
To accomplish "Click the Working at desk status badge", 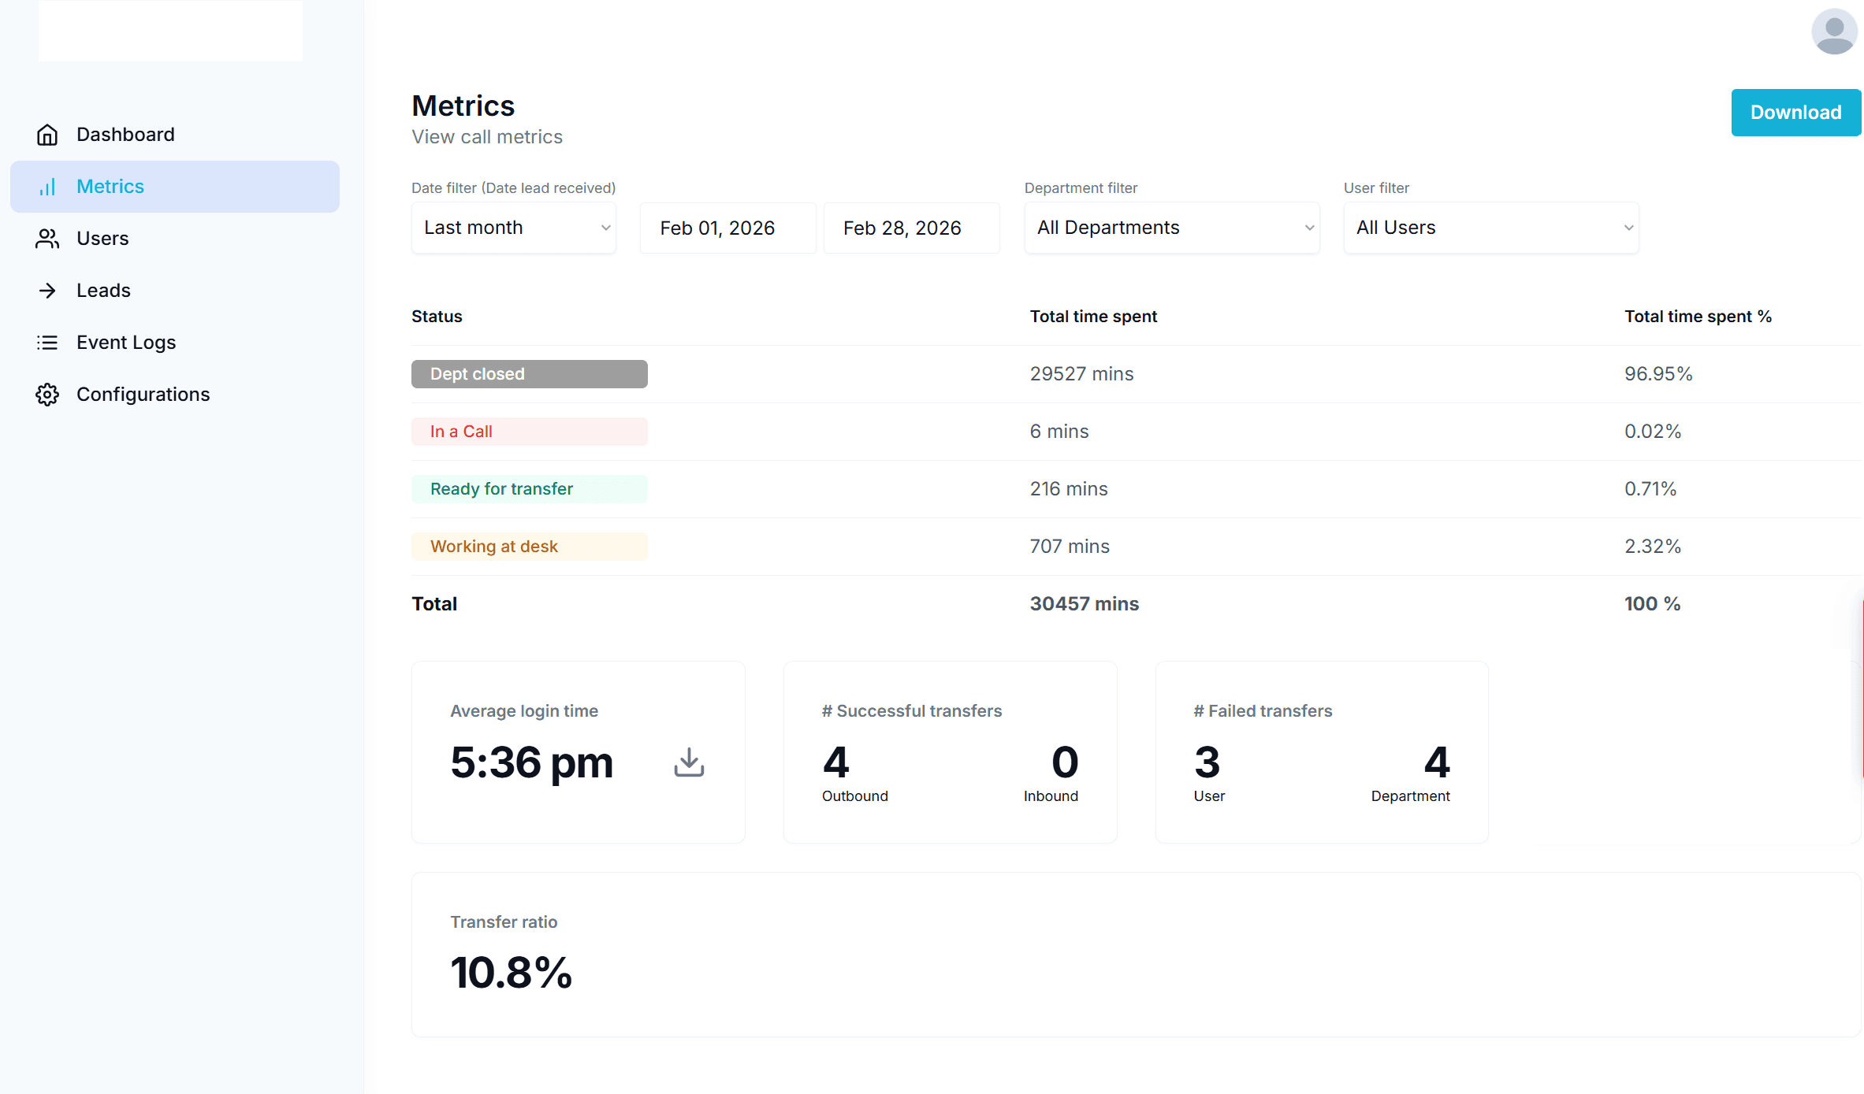I will click(x=529, y=547).
